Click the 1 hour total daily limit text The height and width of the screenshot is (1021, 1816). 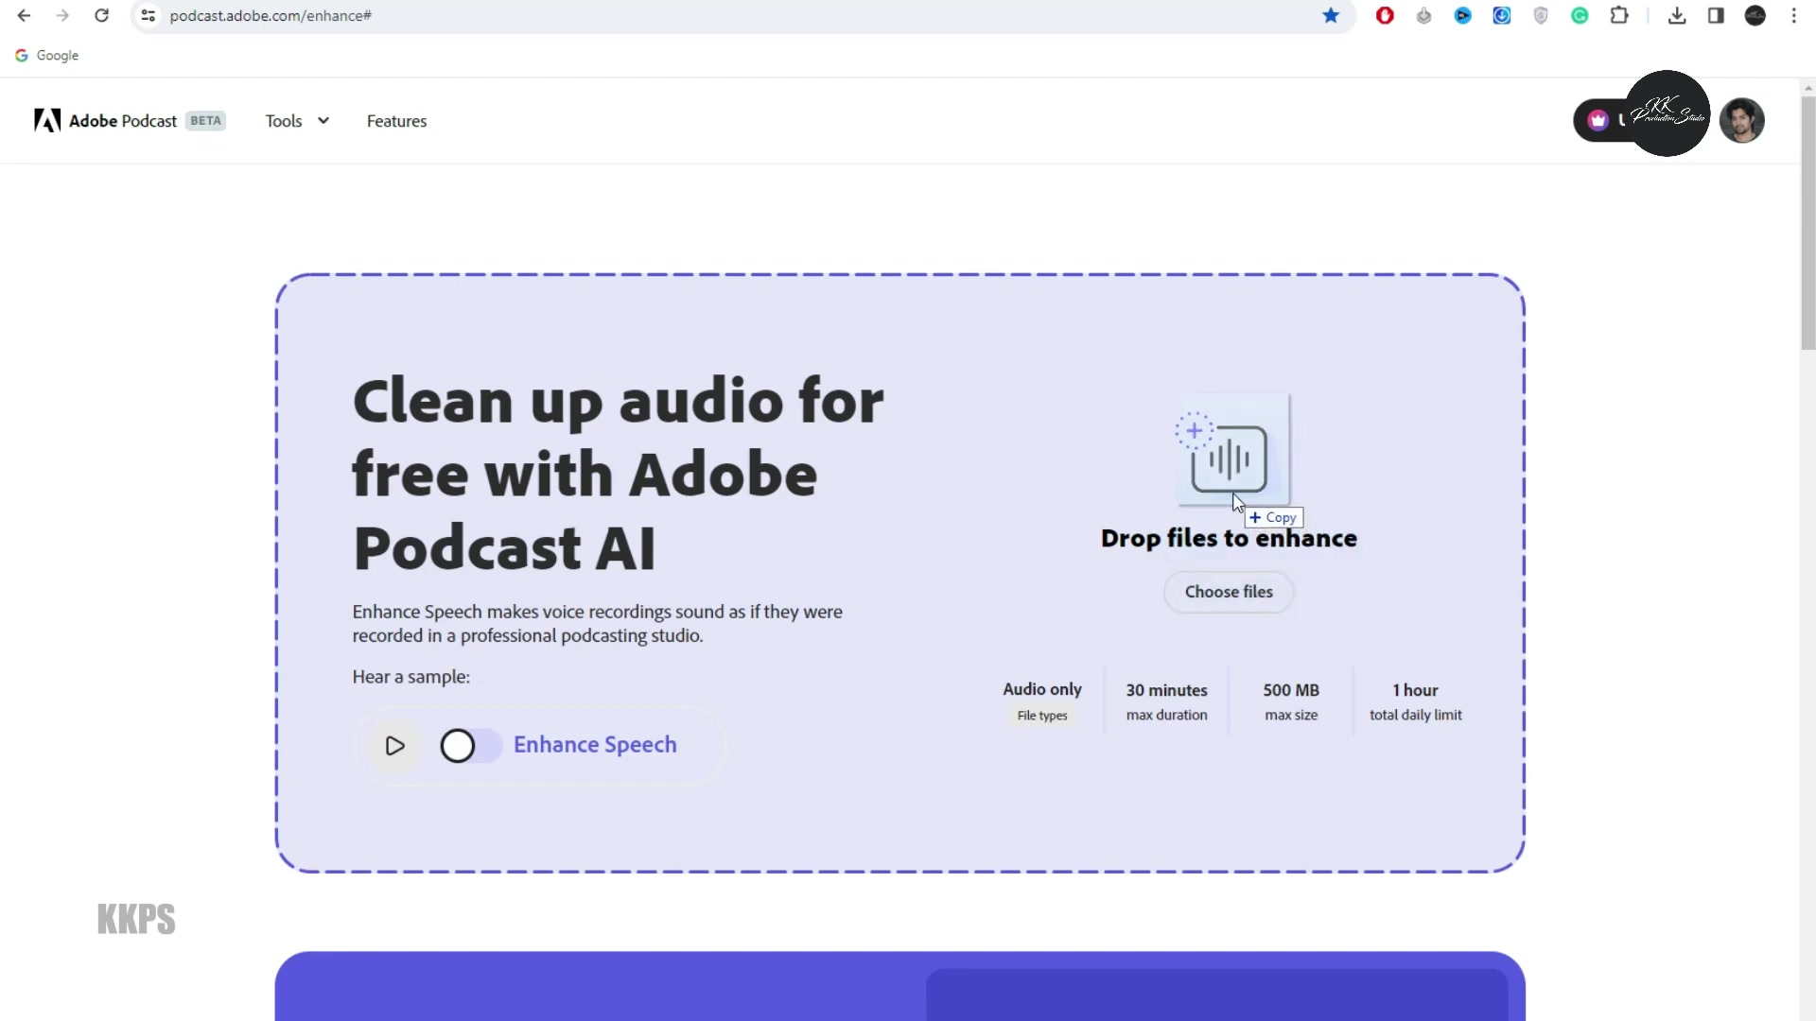(x=1415, y=701)
